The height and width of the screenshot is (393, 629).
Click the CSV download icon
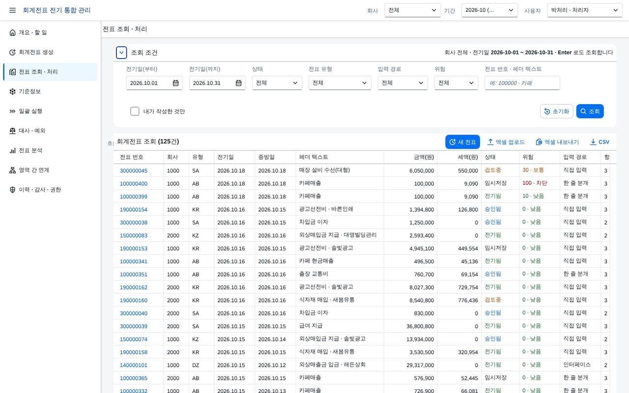pos(593,142)
